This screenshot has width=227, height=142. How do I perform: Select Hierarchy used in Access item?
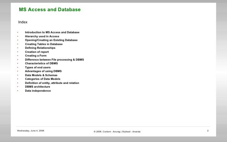[42, 36]
